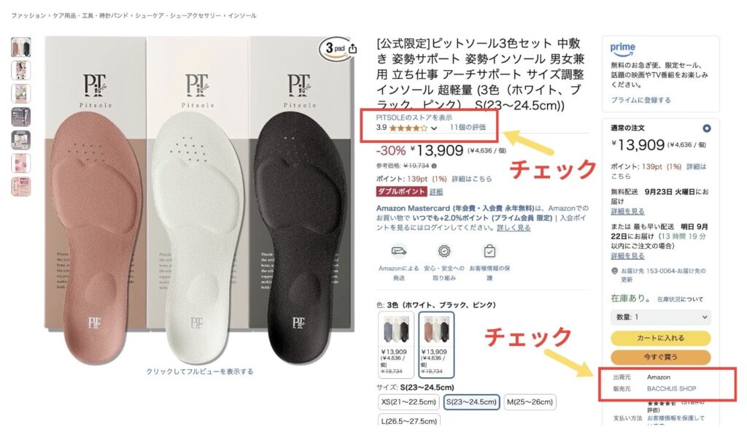Click カートに入れる button

coord(660,338)
